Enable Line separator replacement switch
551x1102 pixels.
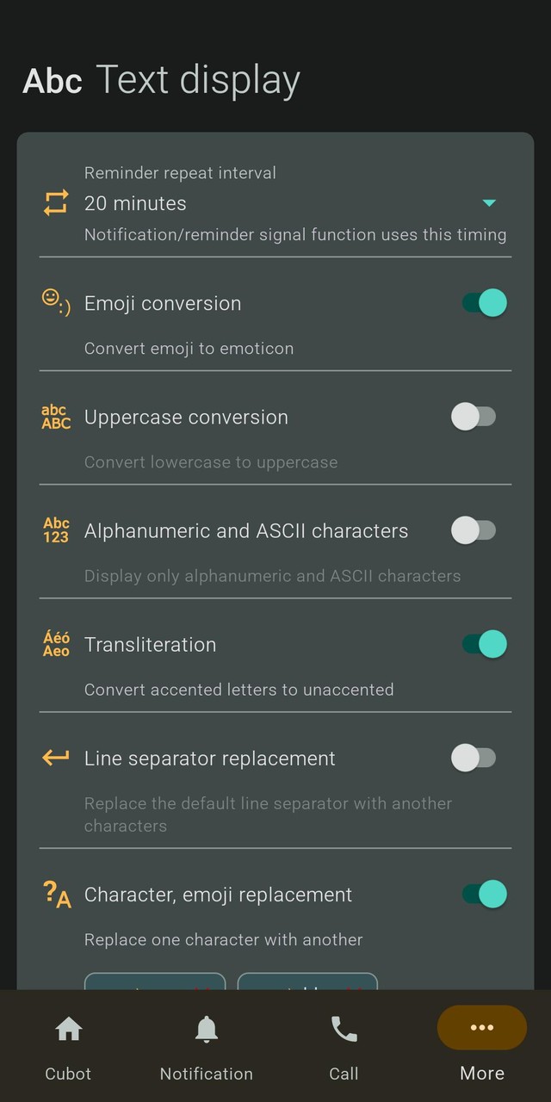click(x=474, y=758)
